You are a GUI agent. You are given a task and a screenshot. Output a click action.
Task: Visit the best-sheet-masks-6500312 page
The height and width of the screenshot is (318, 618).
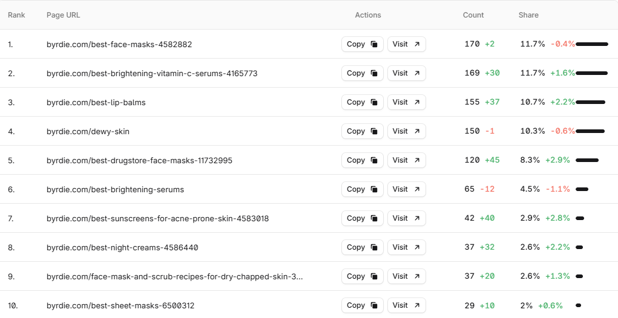pyautogui.click(x=406, y=305)
